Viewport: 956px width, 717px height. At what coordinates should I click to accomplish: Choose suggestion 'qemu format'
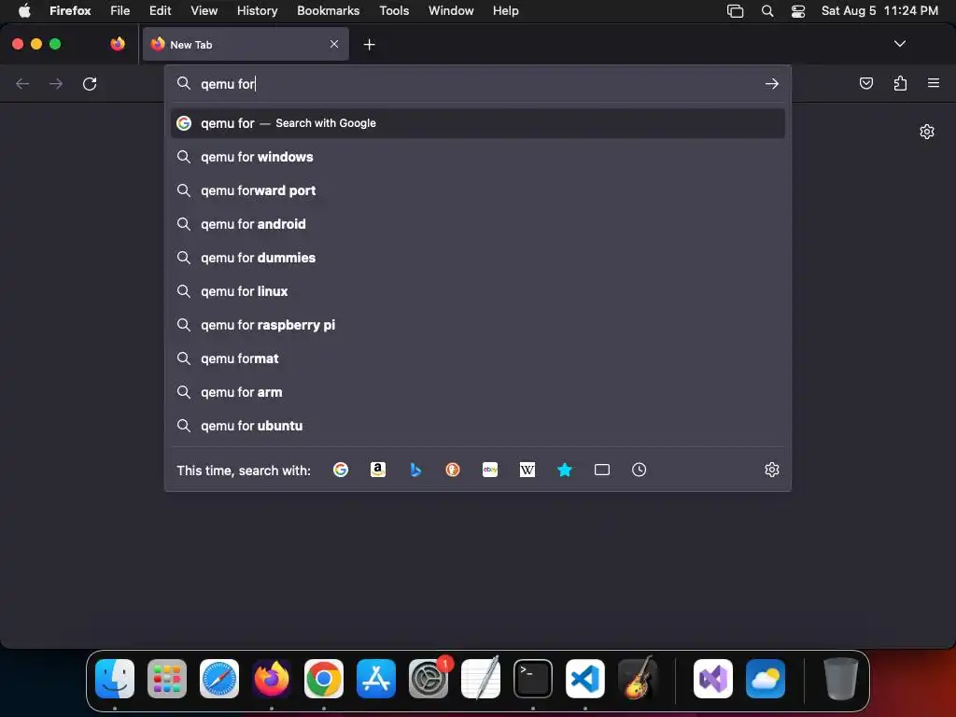pos(477,358)
